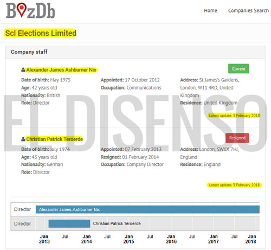The height and width of the screenshot is (250, 271).
Task: Select 'Residence: England' text
Action: tap(200, 164)
